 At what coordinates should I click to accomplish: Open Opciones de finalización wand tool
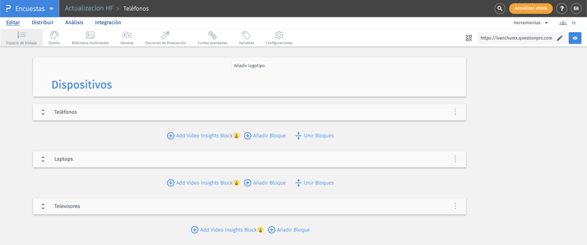coord(165,38)
